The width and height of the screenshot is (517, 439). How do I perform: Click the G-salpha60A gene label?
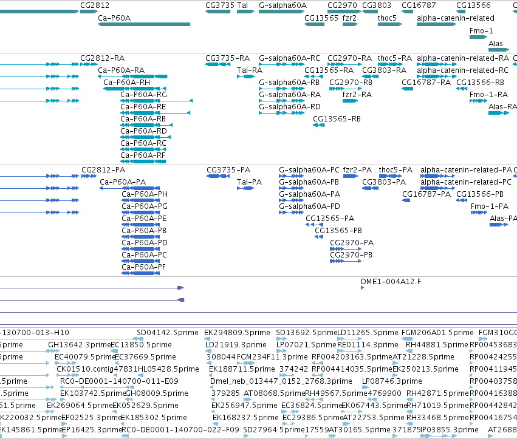(282, 5)
